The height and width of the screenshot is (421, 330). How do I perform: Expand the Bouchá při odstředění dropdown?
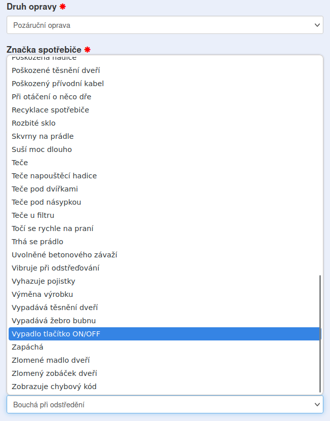pyautogui.click(x=165, y=404)
